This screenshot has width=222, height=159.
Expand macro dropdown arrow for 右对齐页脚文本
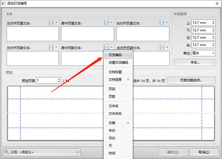click(167, 47)
